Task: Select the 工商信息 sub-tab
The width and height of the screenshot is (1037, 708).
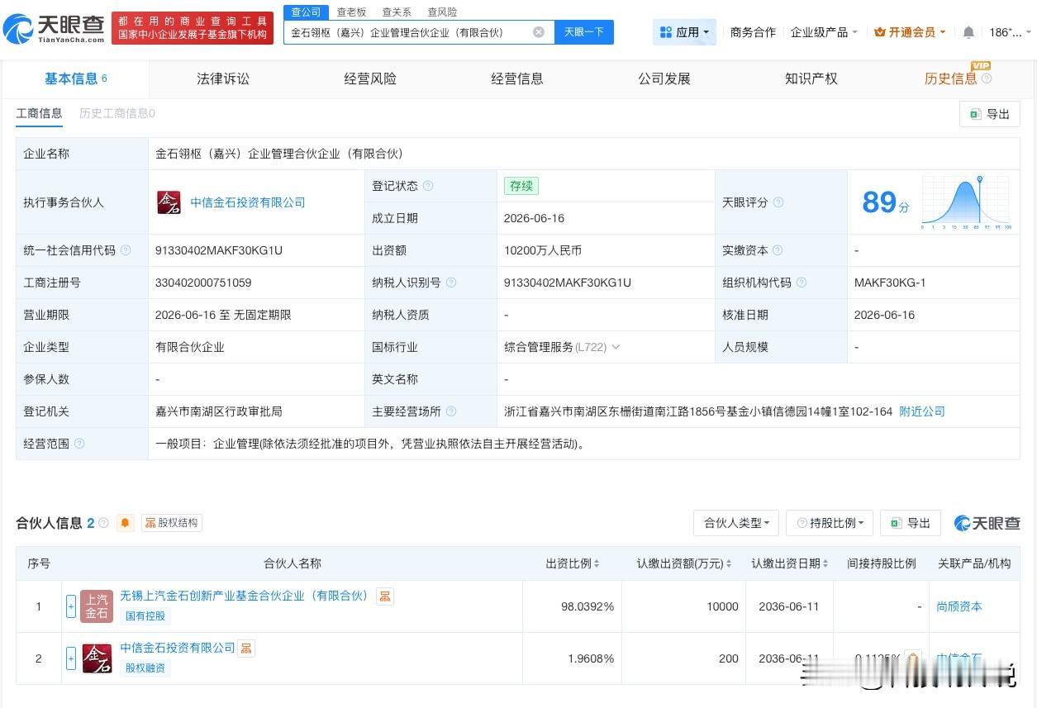Action: [x=39, y=113]
